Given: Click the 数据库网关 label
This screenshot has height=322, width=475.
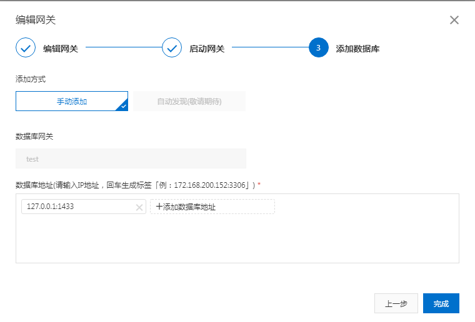Looking at the screenshot, I should coord(34,137).
